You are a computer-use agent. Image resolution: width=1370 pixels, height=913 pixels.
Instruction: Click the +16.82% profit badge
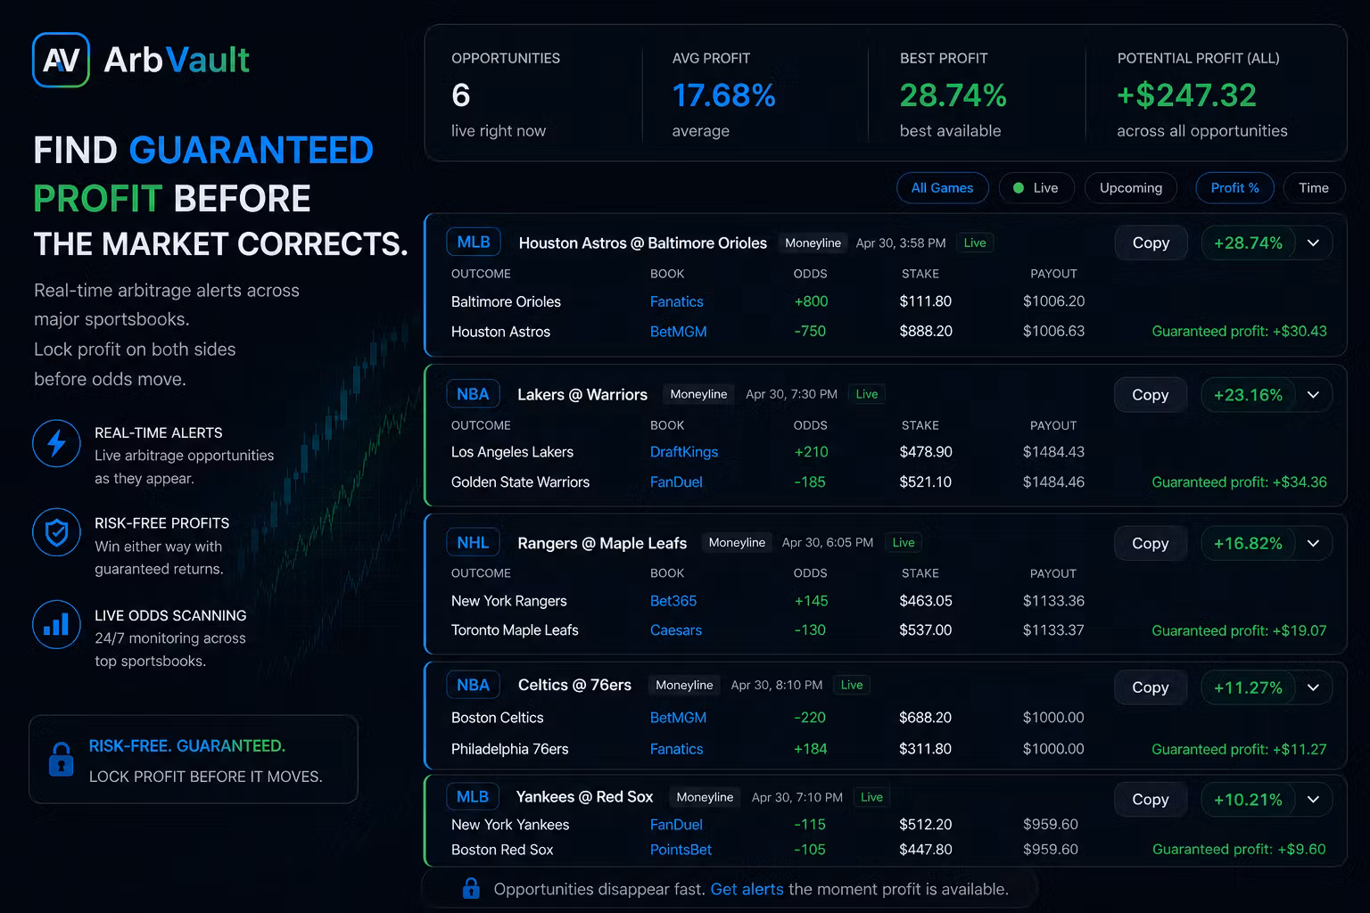[x=1248, y=543]
